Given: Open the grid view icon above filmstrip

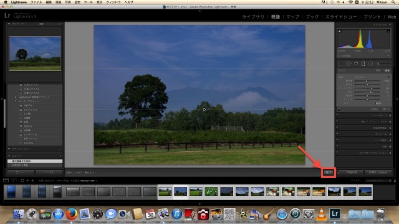Looking at the screenshot, I should point(22,180).
